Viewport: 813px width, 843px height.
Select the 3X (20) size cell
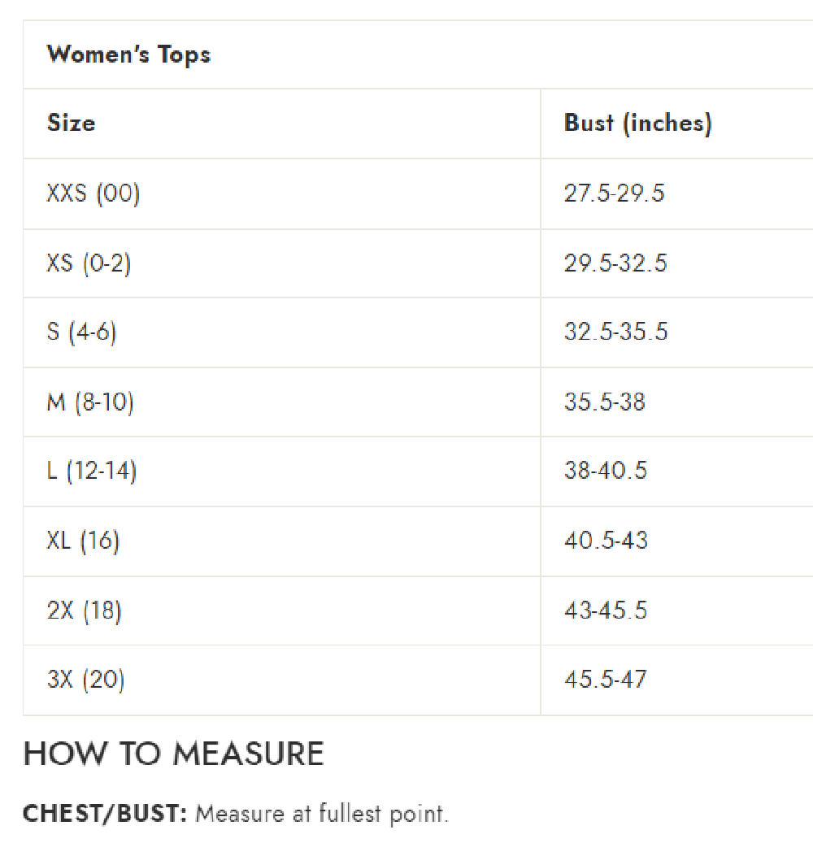click(x=85, y=680)
